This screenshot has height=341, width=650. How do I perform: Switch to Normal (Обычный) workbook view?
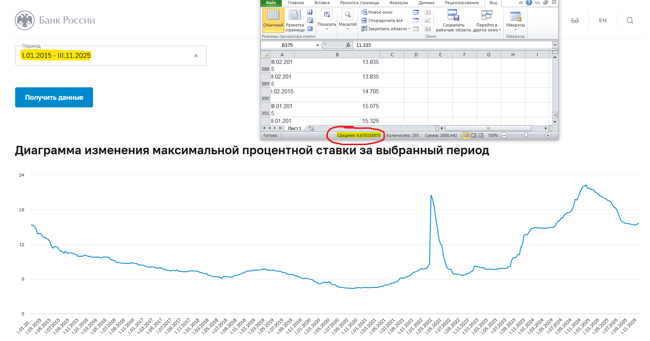pos(273,19)
